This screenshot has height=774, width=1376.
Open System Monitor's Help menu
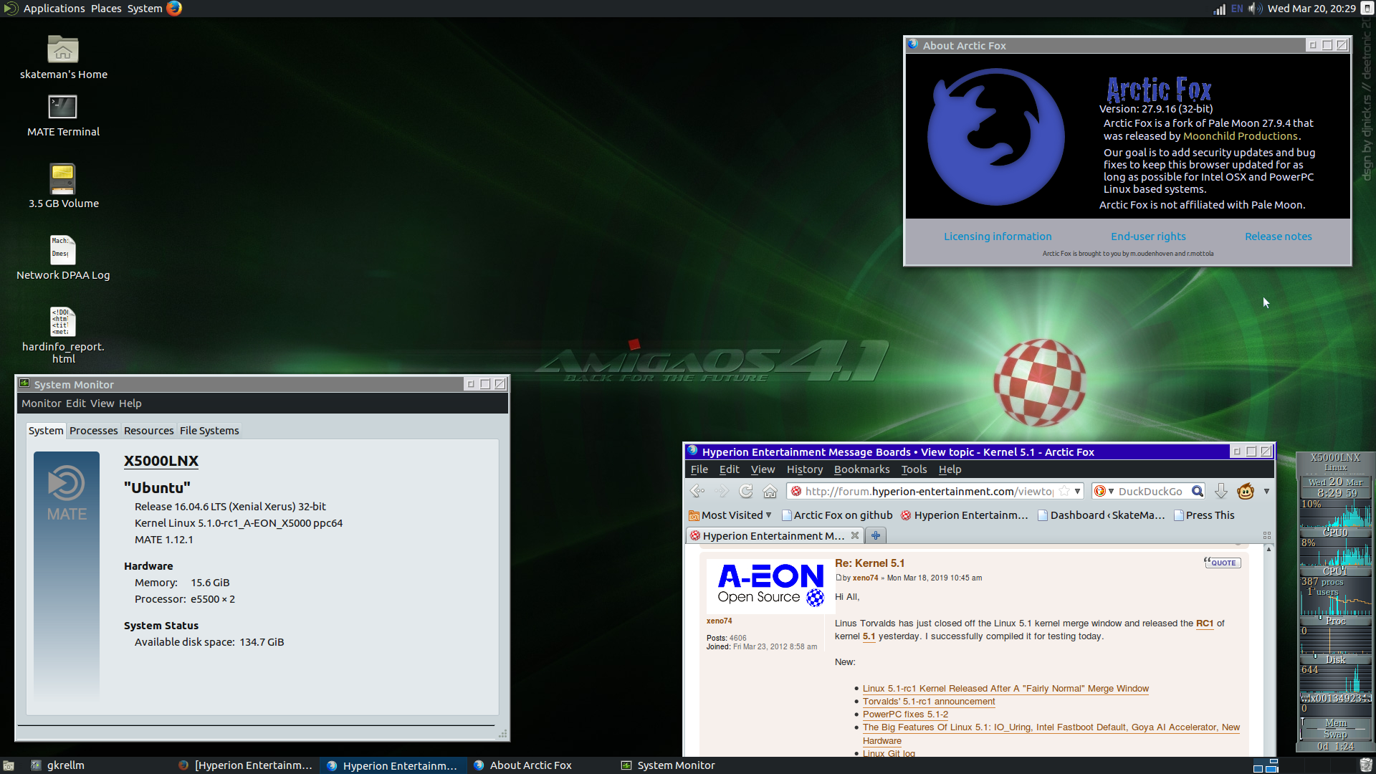[x=130, y=403]
